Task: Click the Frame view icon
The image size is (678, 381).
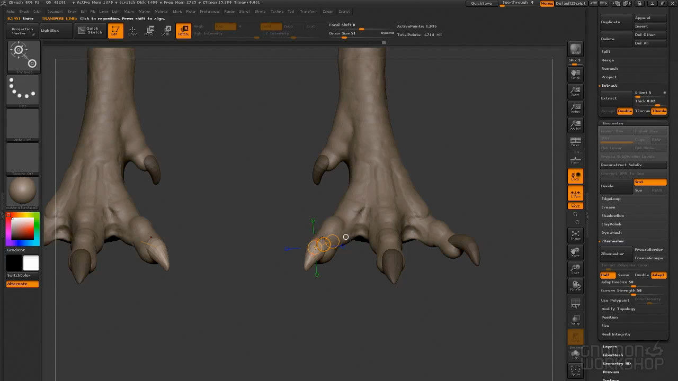Action: pyautogui.click(x=575, y=235)
